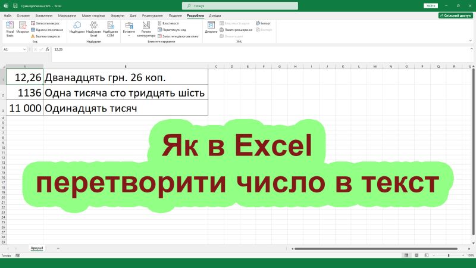This screenshot has width=476, height=268.
Task: Open the Аркуш1 sheet tab
Action: tap(37, 248)
